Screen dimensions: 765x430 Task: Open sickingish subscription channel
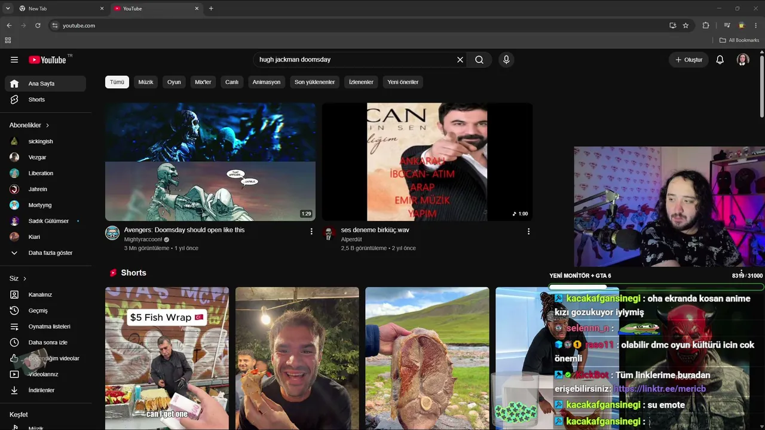[x=45, y=142]
